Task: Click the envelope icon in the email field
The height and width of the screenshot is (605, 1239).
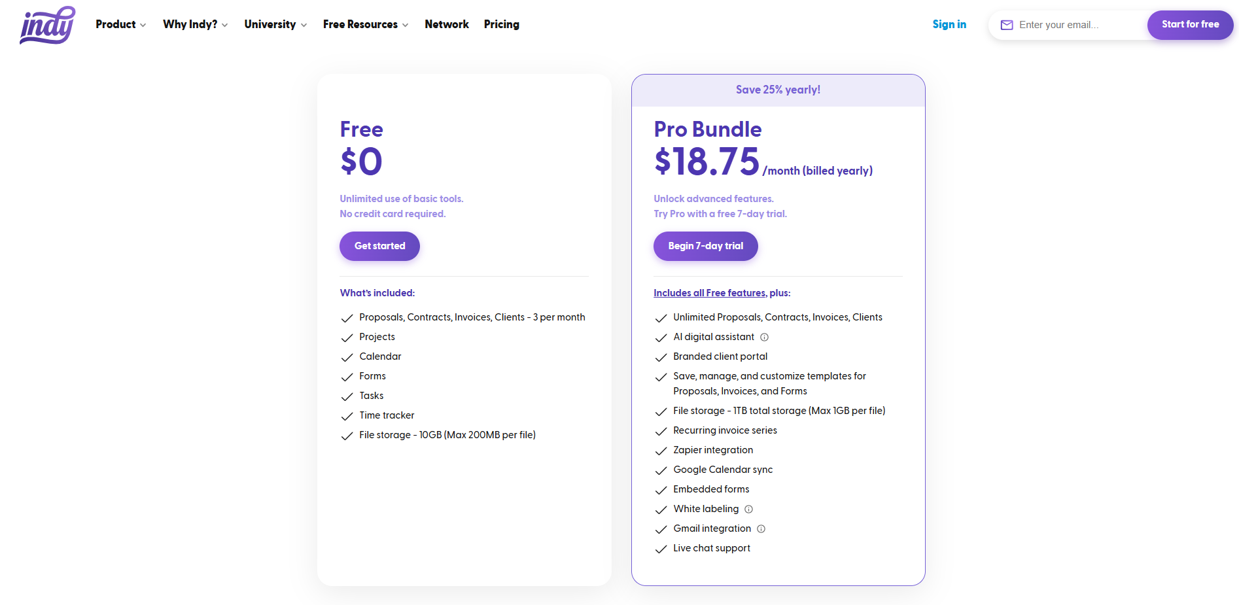Action: click(x=1006, y=25)
